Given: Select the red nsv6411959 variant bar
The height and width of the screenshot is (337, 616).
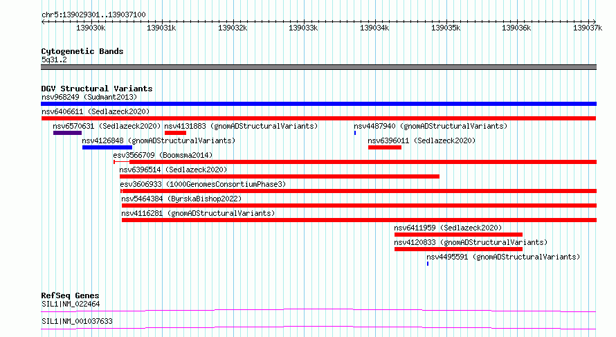Looking at the screenshot, I should [458, 235].
